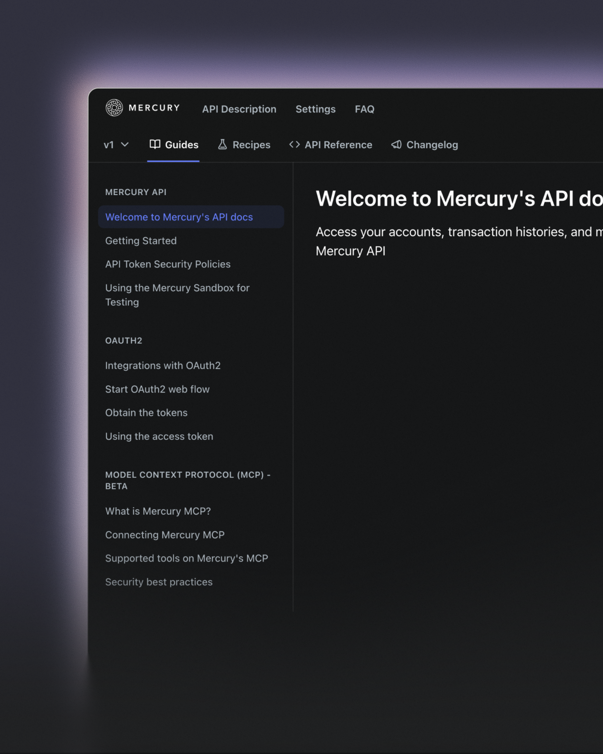Open the Getting Started guide

click(141, 241)
